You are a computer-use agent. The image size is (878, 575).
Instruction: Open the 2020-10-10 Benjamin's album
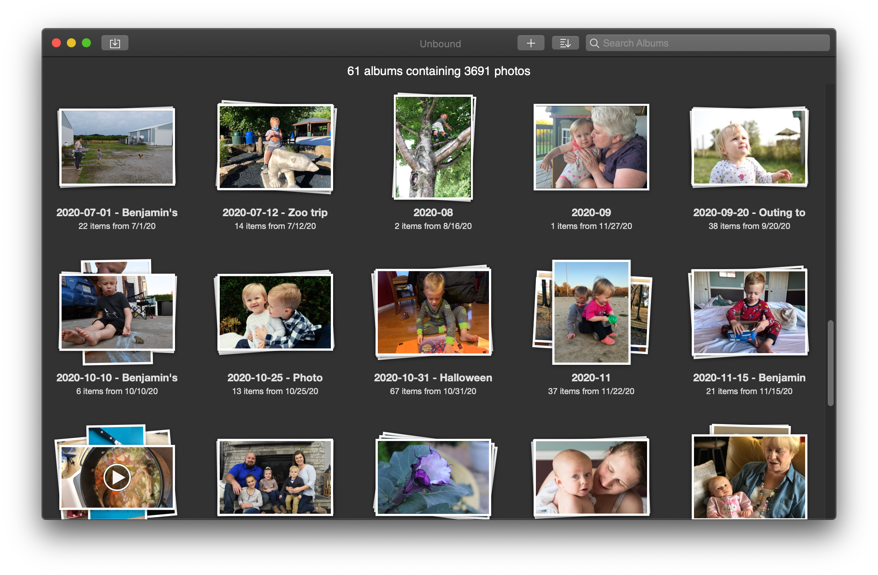[117, 312]
